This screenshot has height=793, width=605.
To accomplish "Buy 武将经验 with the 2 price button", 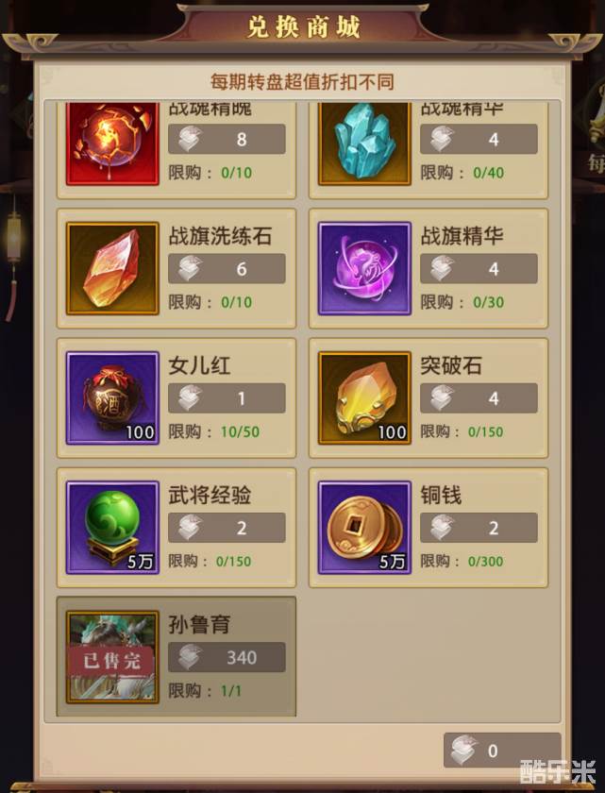I will pyautogui.click(x=227, y=528).
